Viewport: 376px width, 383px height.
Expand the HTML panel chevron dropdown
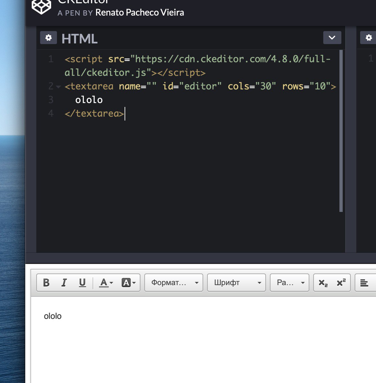[x=332, y=38]
